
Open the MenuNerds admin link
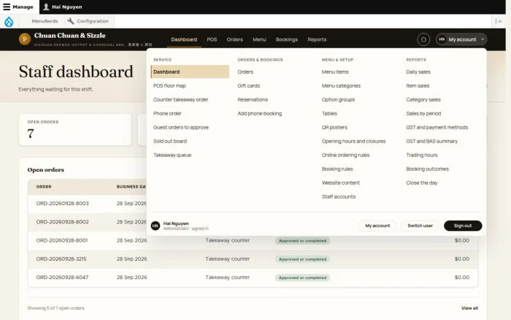tap(45, 21)
